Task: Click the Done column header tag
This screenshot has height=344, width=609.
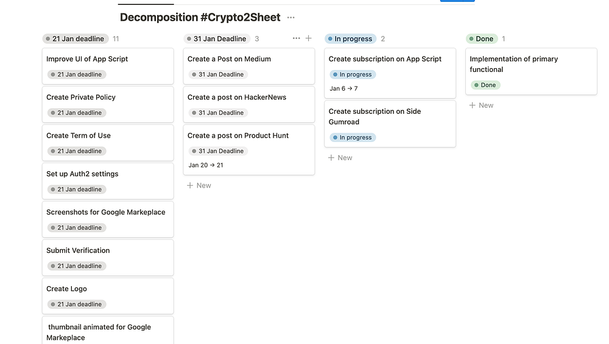Action: click(x=482, y=39)
